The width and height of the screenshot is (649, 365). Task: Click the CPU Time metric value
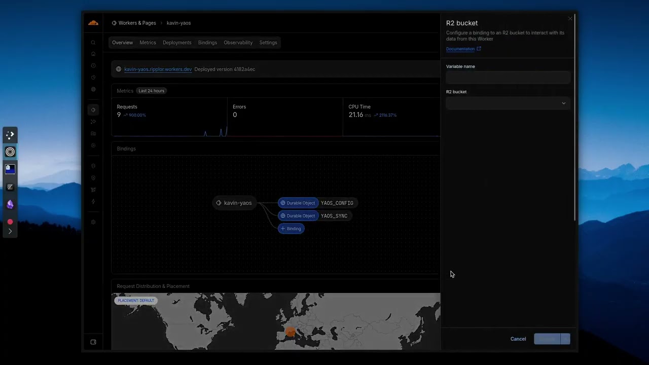[356, 115]
